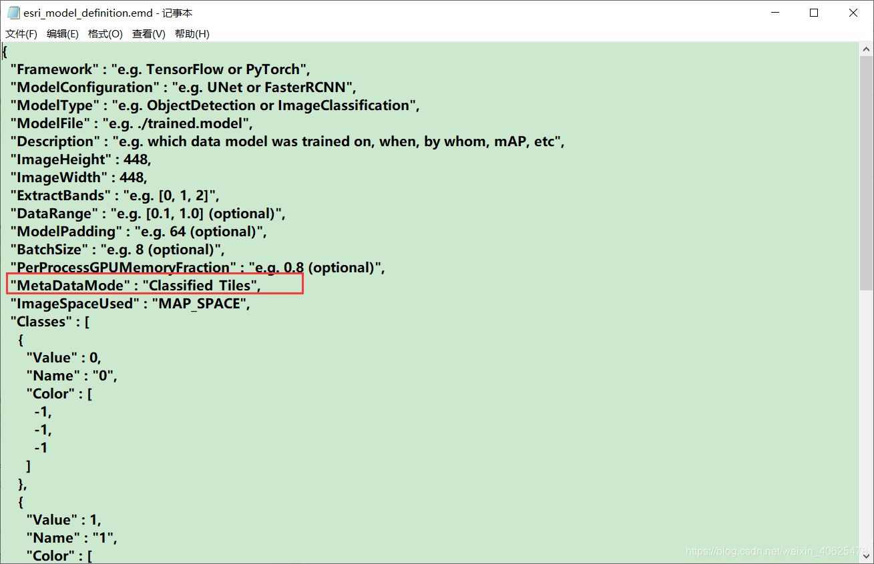Click the vertical scrollbar thumb
This screenshot has height=564, width=874.
(865, 173)
